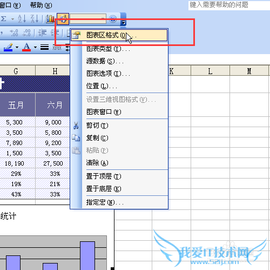Apply the red Font Color A
270x270 pixels.
pos(26,47)
